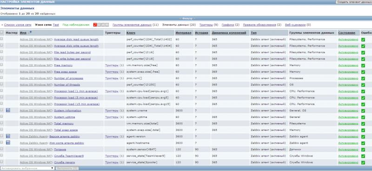Click green status icon for System uptime row

pyautogui.click(x=363, y=117)
